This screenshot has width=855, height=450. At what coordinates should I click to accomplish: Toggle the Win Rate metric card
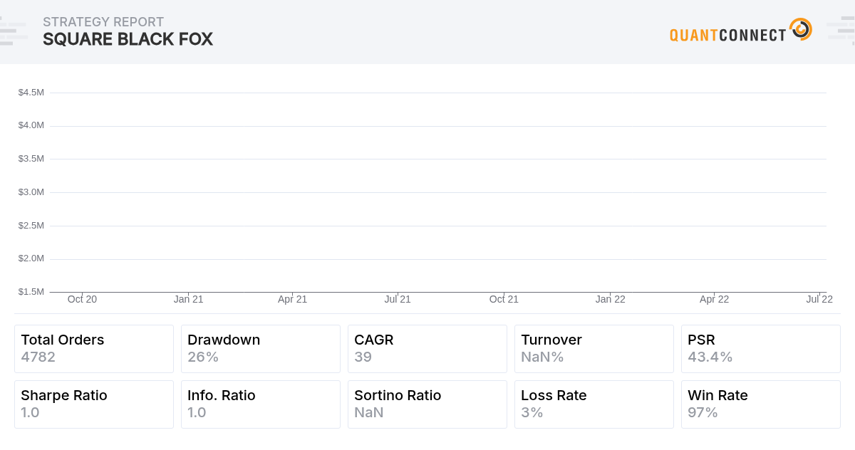pos(761,404)
